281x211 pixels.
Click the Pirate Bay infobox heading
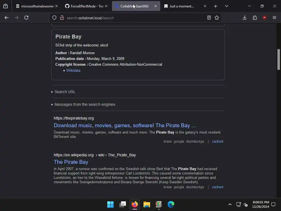coord(68,37)
